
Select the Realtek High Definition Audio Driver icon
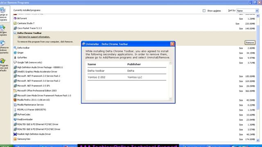(x=15, y=134)
